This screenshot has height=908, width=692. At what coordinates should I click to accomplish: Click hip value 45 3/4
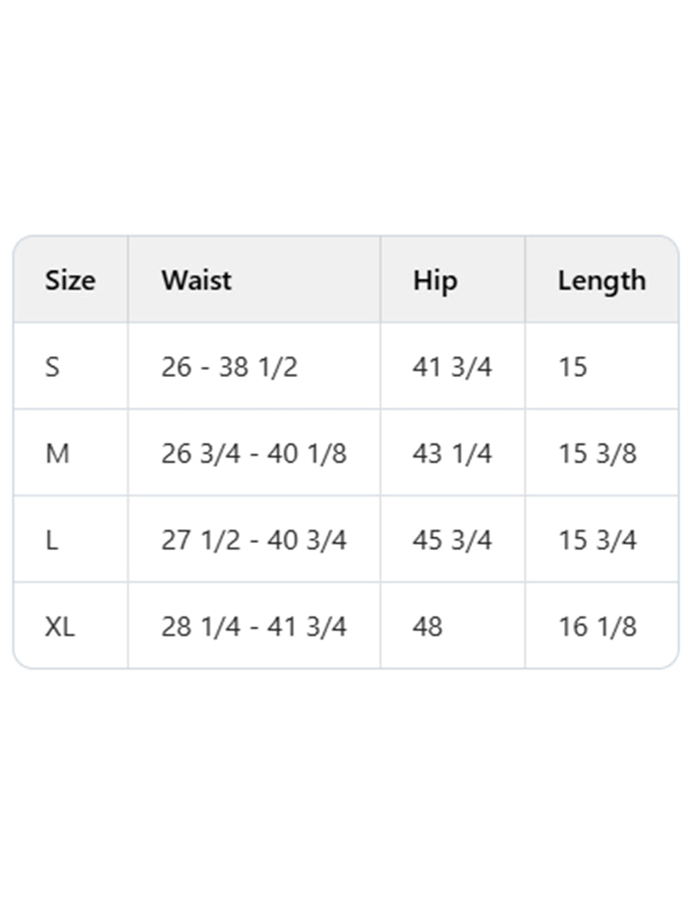pyautogui.click(x=452, y=540)
